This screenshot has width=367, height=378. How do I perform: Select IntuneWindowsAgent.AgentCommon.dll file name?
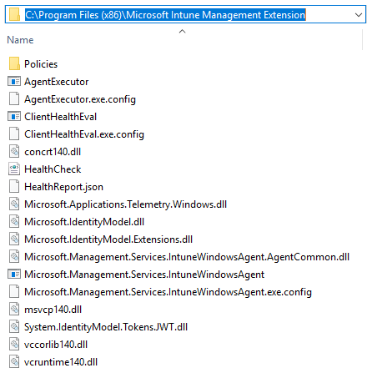point(187,257)
